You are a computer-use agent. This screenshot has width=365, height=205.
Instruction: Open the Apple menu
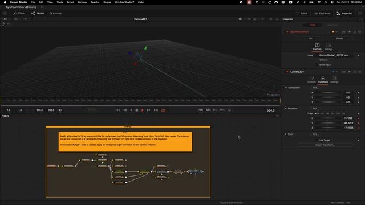click(5, 2)
